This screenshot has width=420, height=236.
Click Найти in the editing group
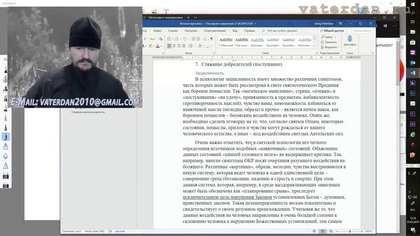coord(328,37)
